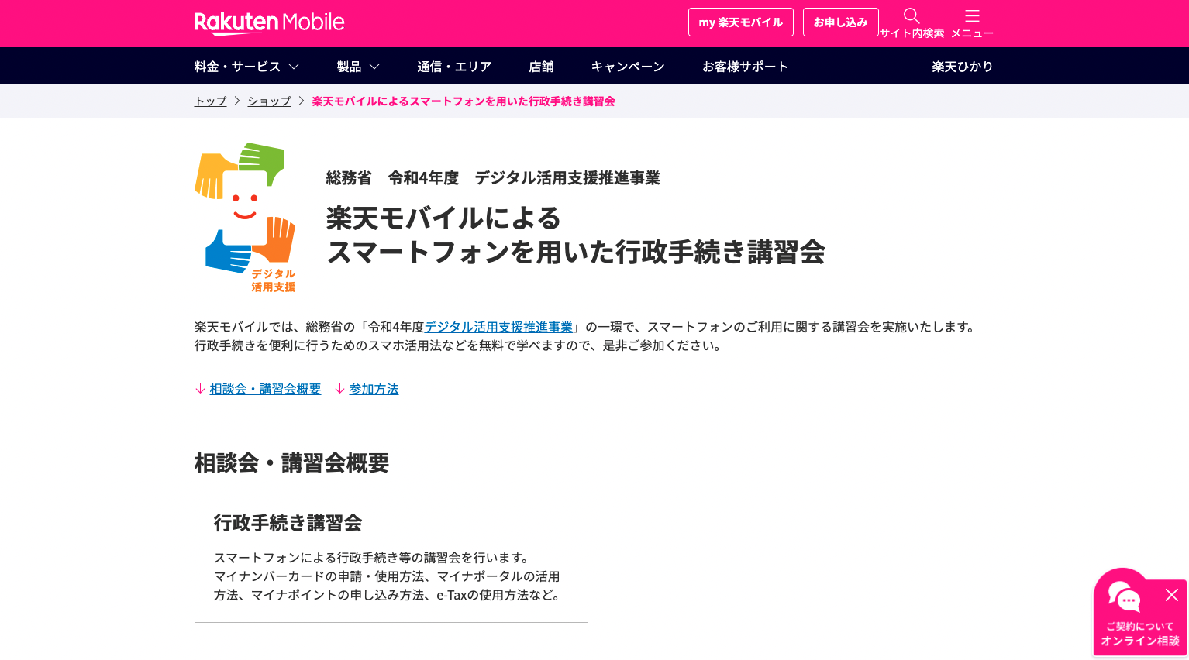The width and height of the screenshot is (1189, 660).
Task: Open site search magnifier icon
Action: 912,16
